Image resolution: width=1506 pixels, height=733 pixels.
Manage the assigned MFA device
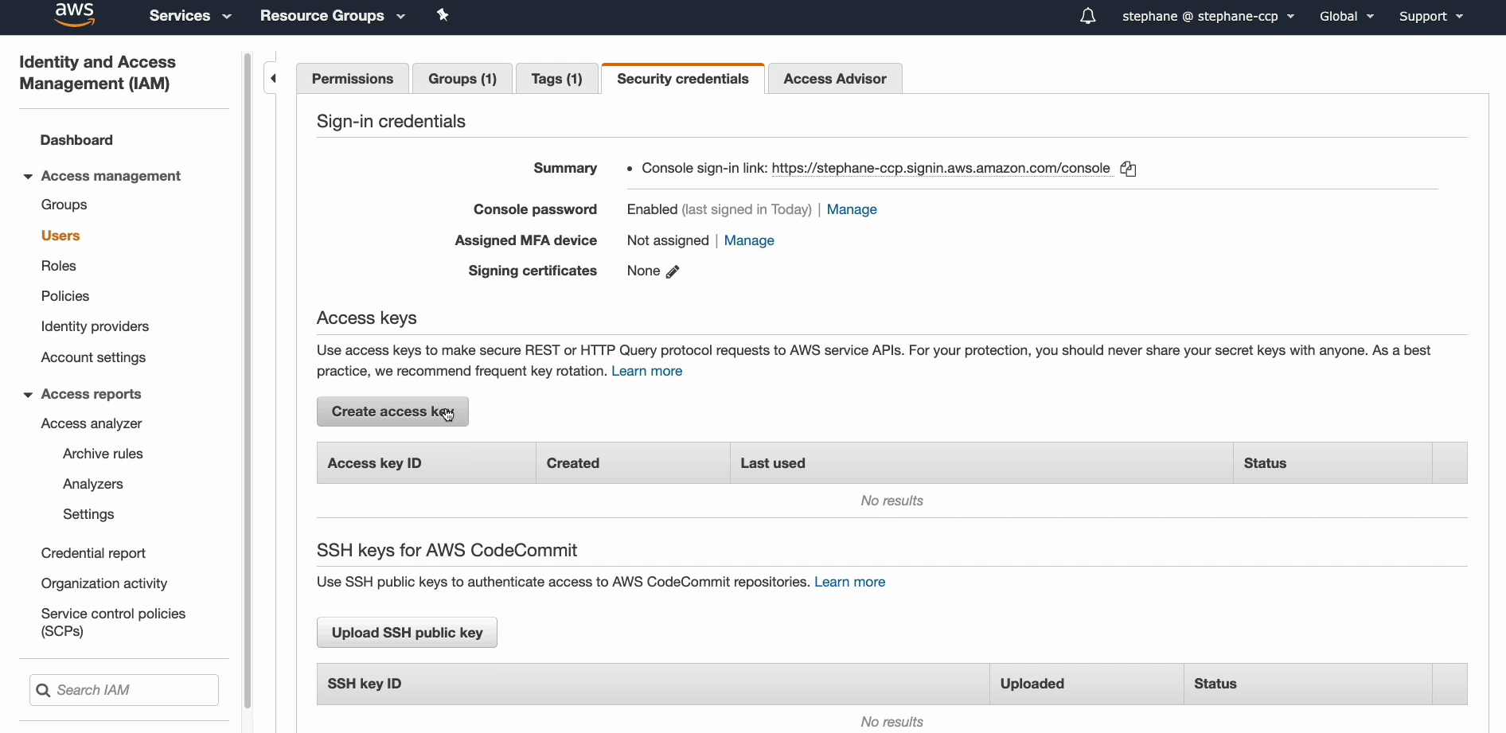pyautogui.click(x=749, y=240)
